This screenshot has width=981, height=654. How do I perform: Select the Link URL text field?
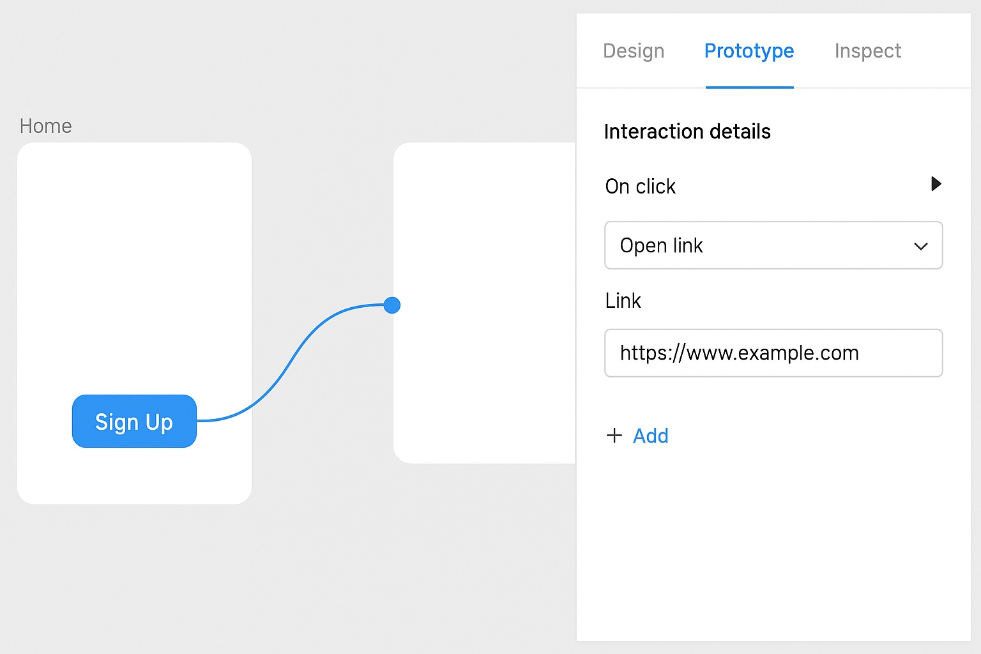pyautogui.click(x=773, y=353)
